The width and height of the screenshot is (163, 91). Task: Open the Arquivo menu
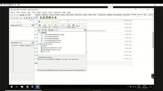13,12
